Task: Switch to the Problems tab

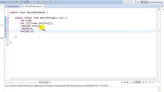Action: tap(10, 83)
